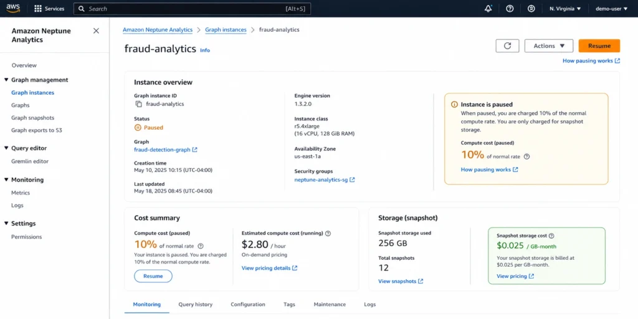This screenshot has height=319, width=638.
Task: Open Graph snapshots in sidebar
Action: tap(32, 118)
